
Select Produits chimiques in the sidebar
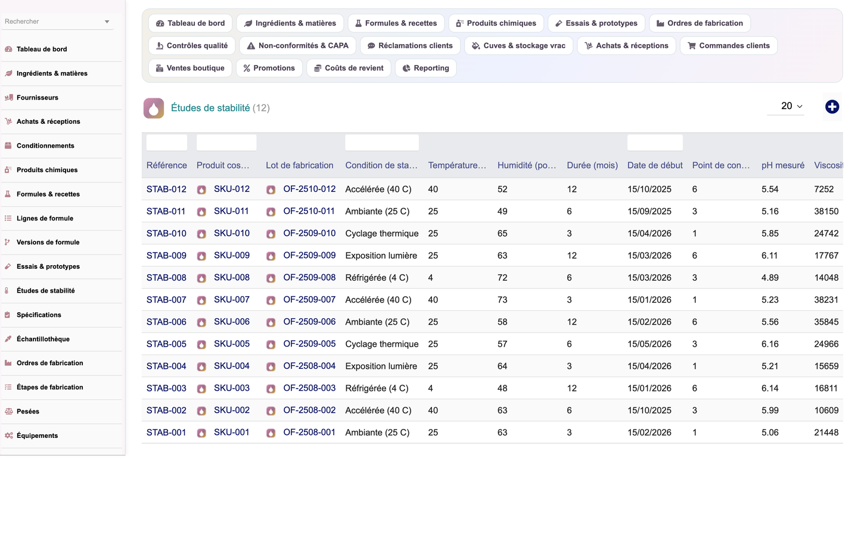pyautogui.click(x=47, y=170)
